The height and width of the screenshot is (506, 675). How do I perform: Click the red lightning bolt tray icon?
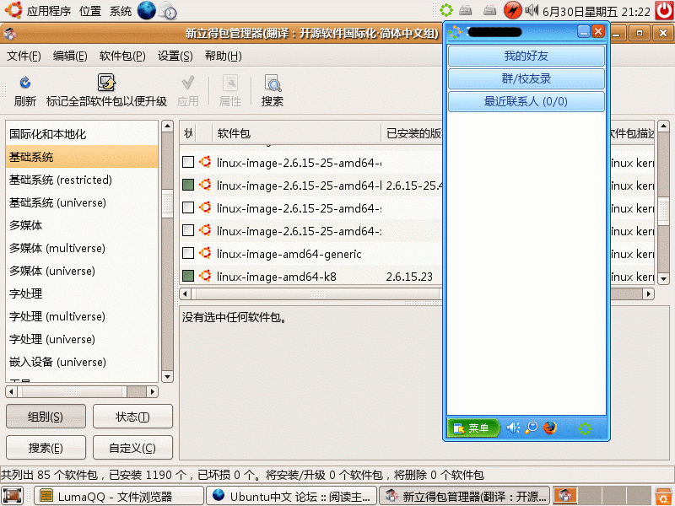pyautogui.click(x=512, y=10)
